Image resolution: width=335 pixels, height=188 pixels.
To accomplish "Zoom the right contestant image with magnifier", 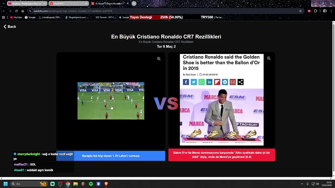I will click(269, 58).
